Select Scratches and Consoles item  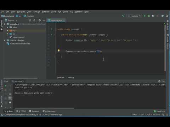coord(18,44)
